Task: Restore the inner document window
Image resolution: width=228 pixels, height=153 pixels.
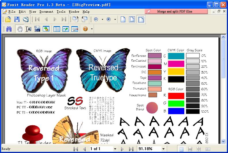Action: tap(219, 12)
